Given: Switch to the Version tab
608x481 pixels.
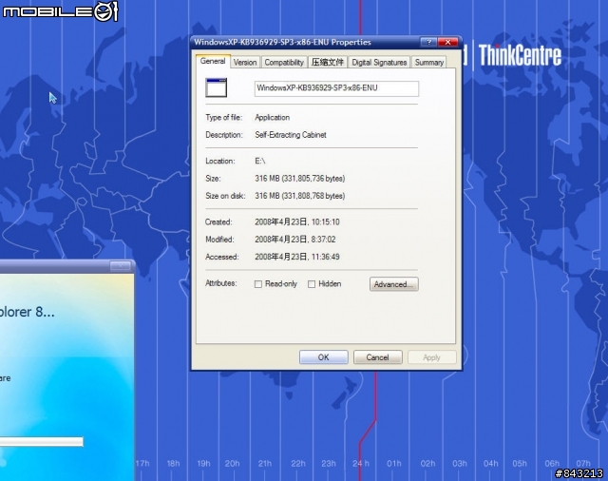Looking at the screenshot, I should point(245,63).
